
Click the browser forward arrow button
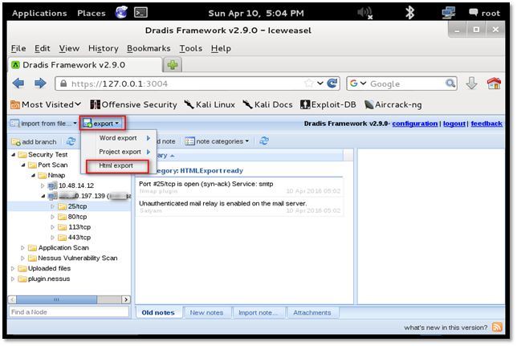click(39, 83)
